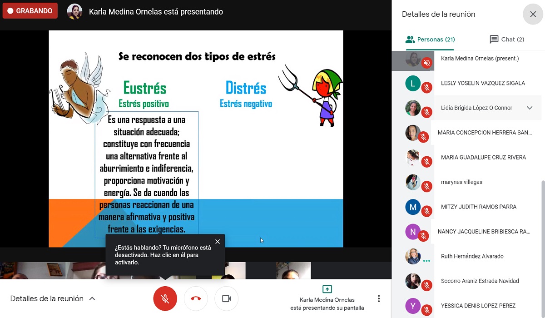Click speaking dots indicator of Ruth Hernández Alvarado
The image size is (545, 318).
(x=426, y=261)
